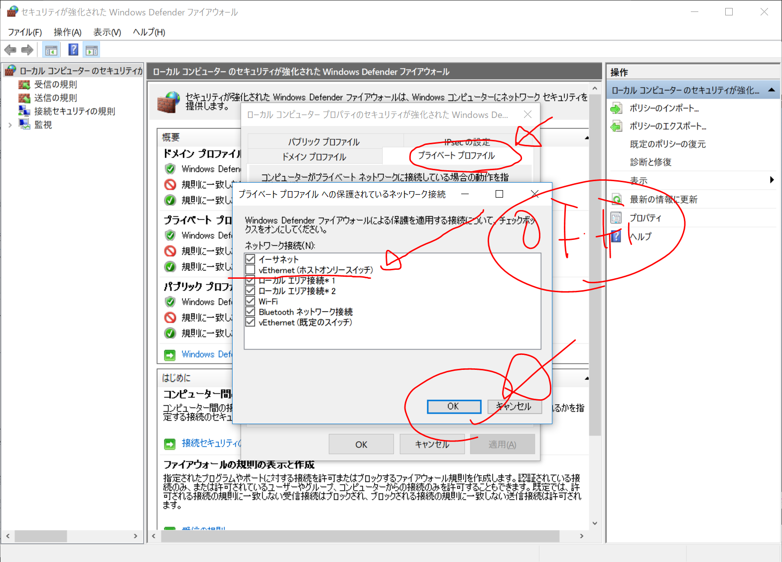782x562 pixels.
Task: Switch to the ドメイン プロファイル tab
Action: click(314, 157)
